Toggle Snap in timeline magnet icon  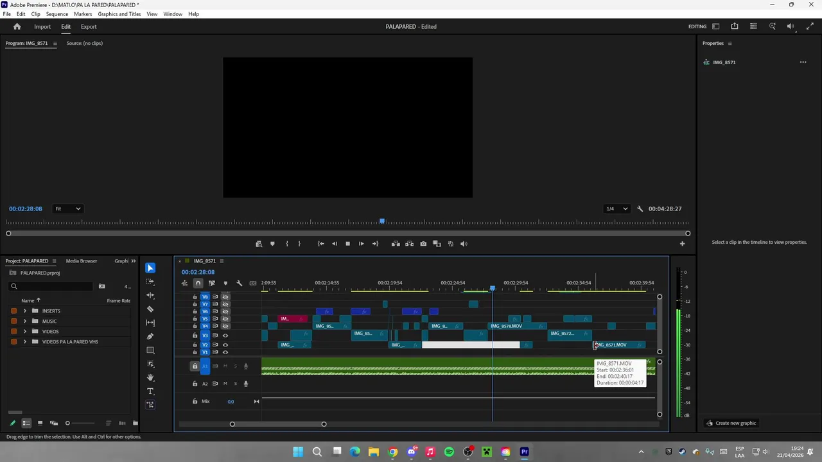tap(198, 283)
